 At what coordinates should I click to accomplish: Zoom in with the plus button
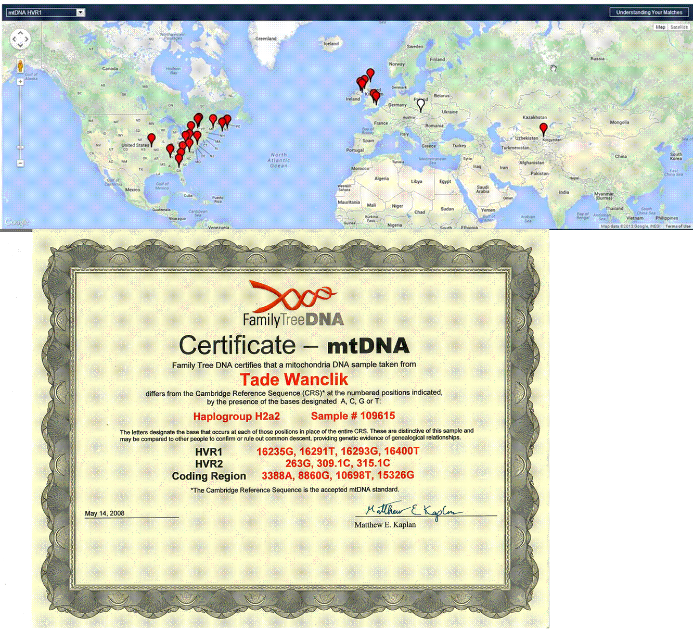click(x=20, y=82)
